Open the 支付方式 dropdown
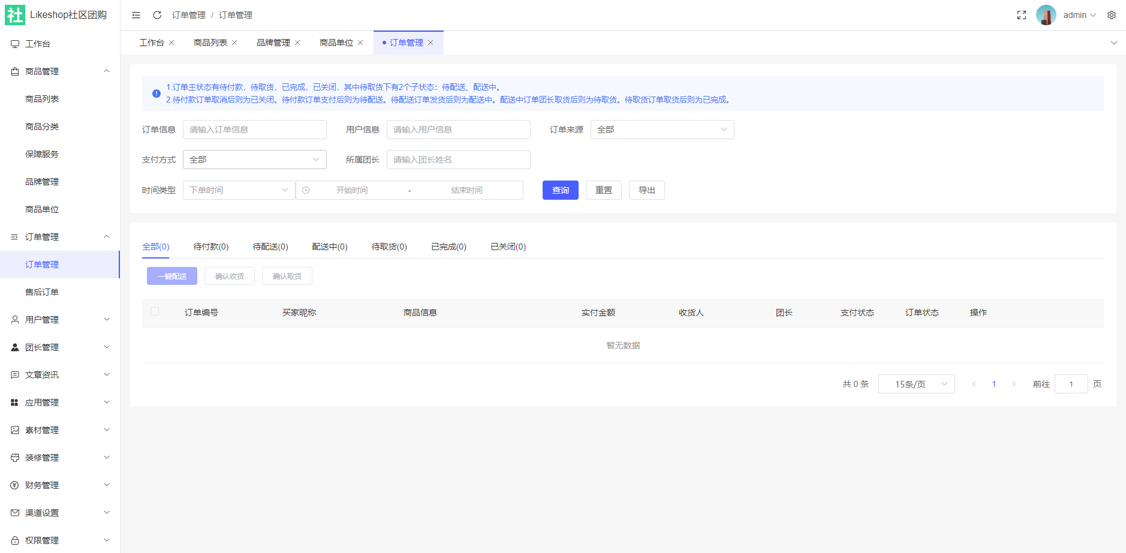The height and width of the screenshot is (553, 1126). pos(254,160)
